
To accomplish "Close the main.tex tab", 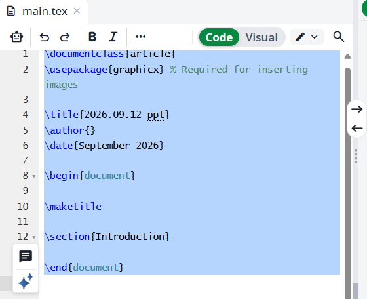I will pos(77,11).
